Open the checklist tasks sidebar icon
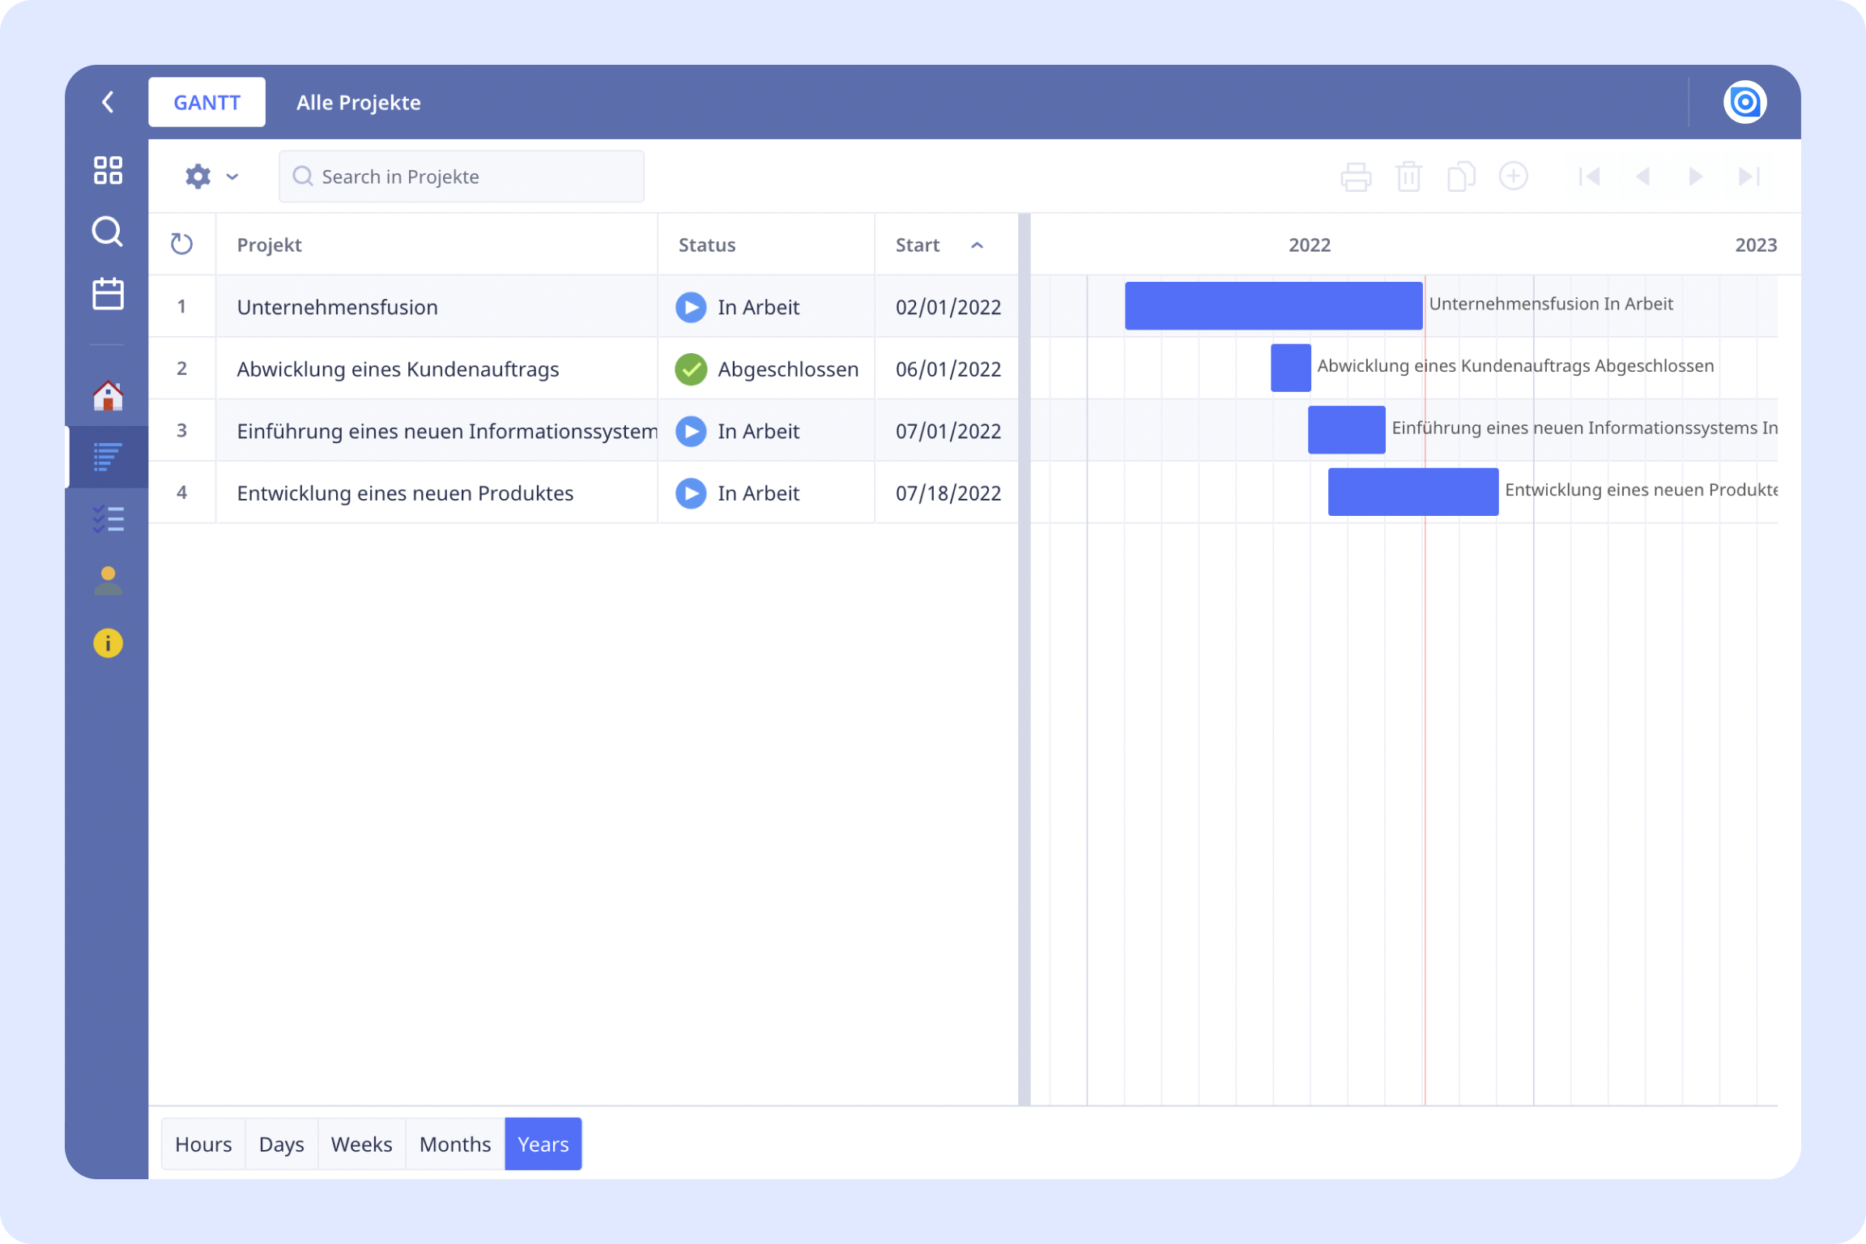 [108, 519]
